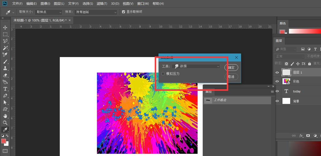Image resolution: width=321 pixels, height=156 pixels.
Task: Select the 工作路径 path row
Action: coord(237,100)
